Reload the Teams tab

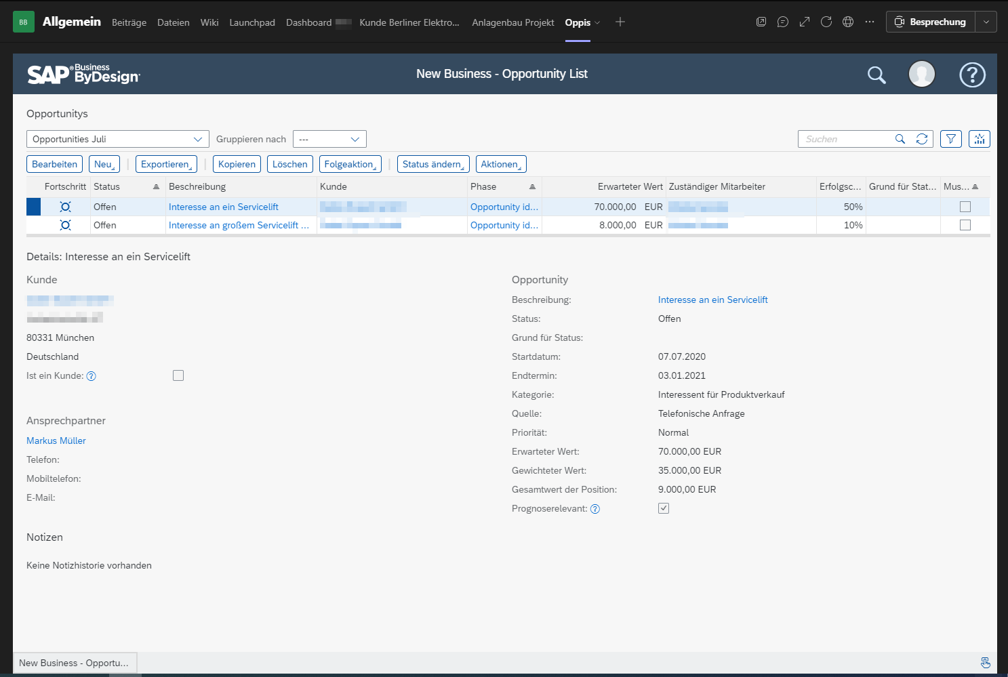[826, 22]
